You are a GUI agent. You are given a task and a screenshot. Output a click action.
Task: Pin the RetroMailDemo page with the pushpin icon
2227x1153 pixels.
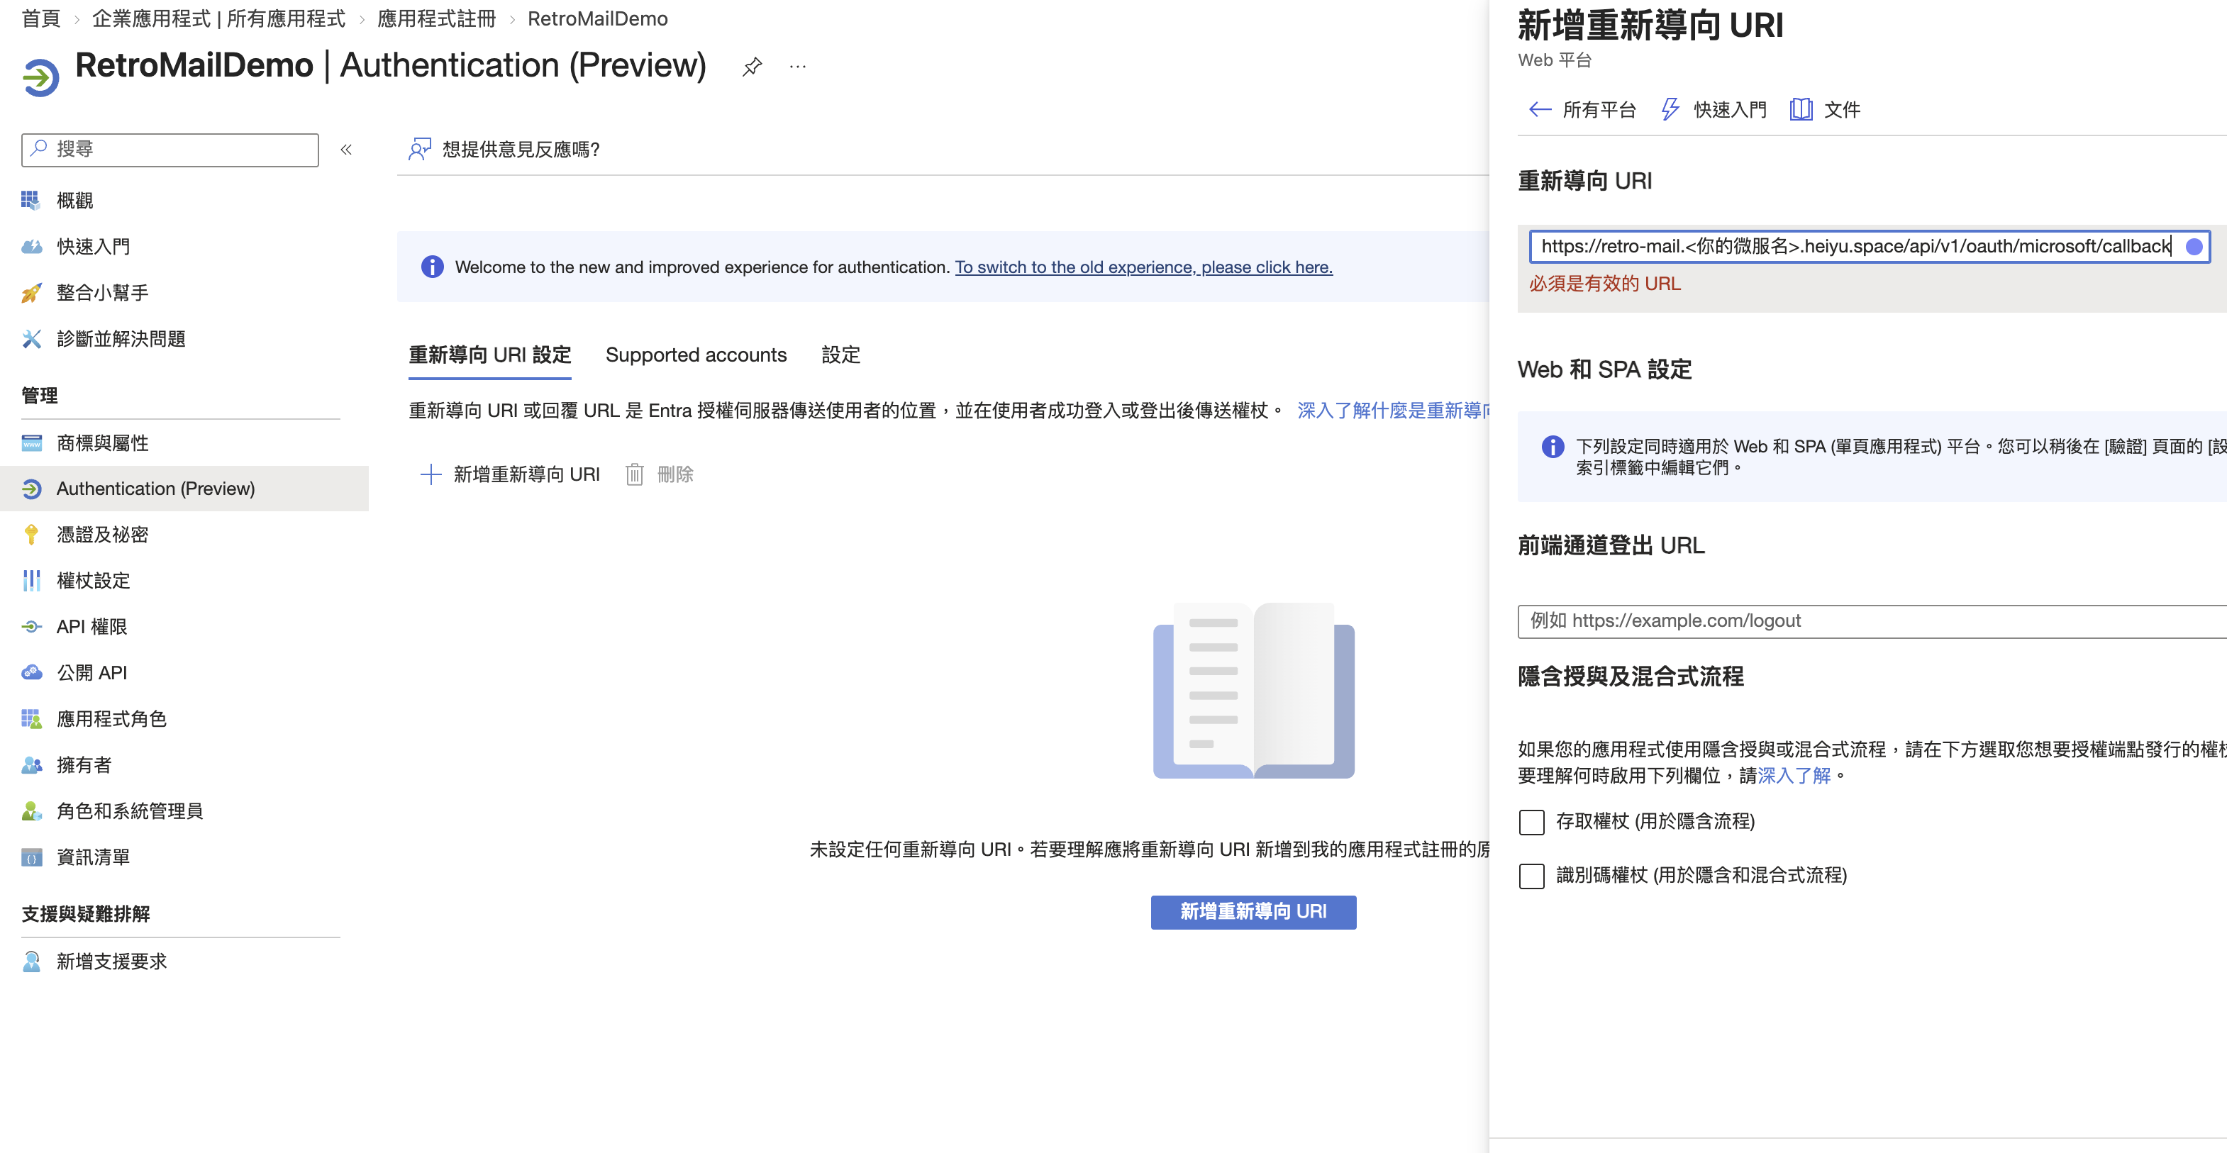click(752, 67)
